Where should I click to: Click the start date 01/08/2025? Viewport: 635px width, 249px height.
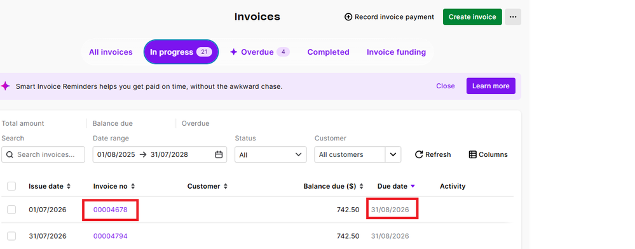pyautogui.click(x=116, y=154)
